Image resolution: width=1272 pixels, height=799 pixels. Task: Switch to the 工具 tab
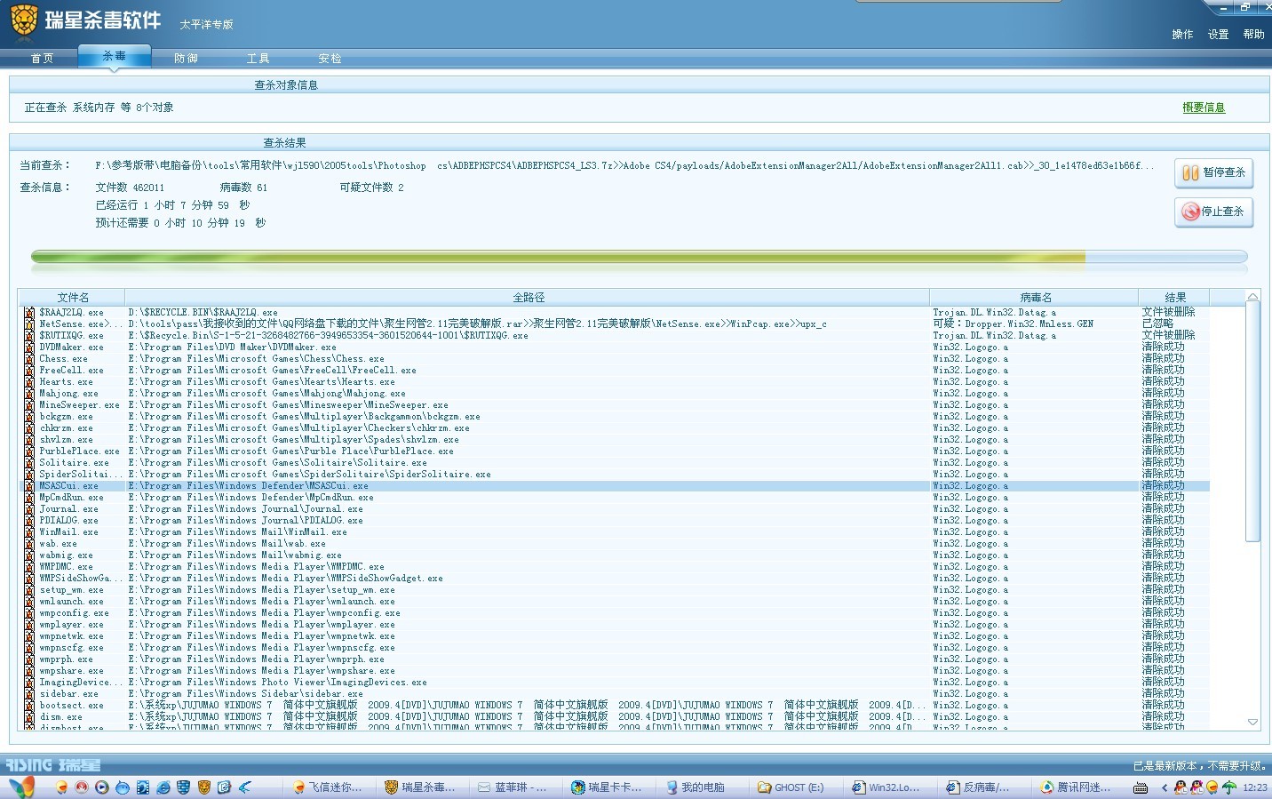[x=258, y=59]
